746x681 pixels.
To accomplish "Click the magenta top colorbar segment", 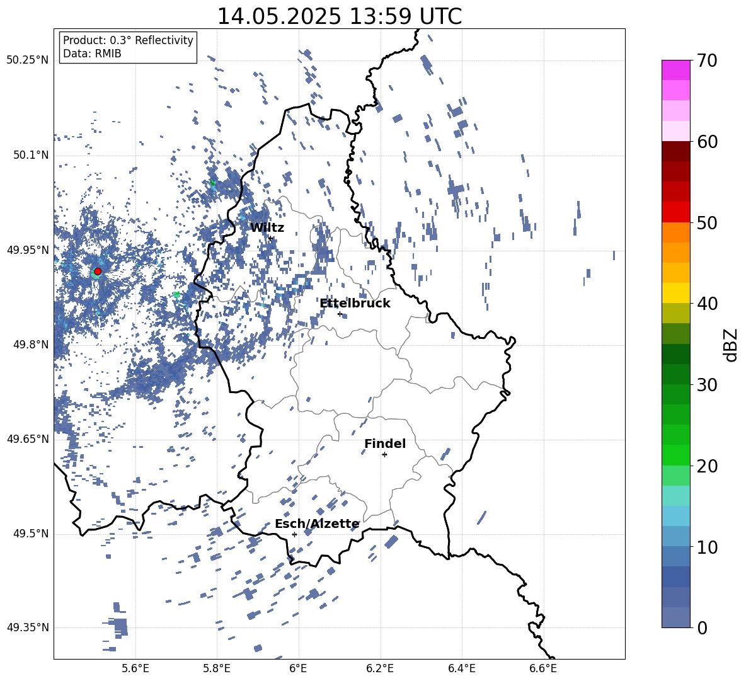I will click(x=676, y=71).
